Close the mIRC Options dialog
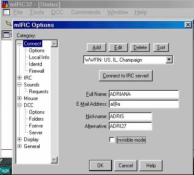The width and height of the screenshot is (194, 175). tap(188, 25)
